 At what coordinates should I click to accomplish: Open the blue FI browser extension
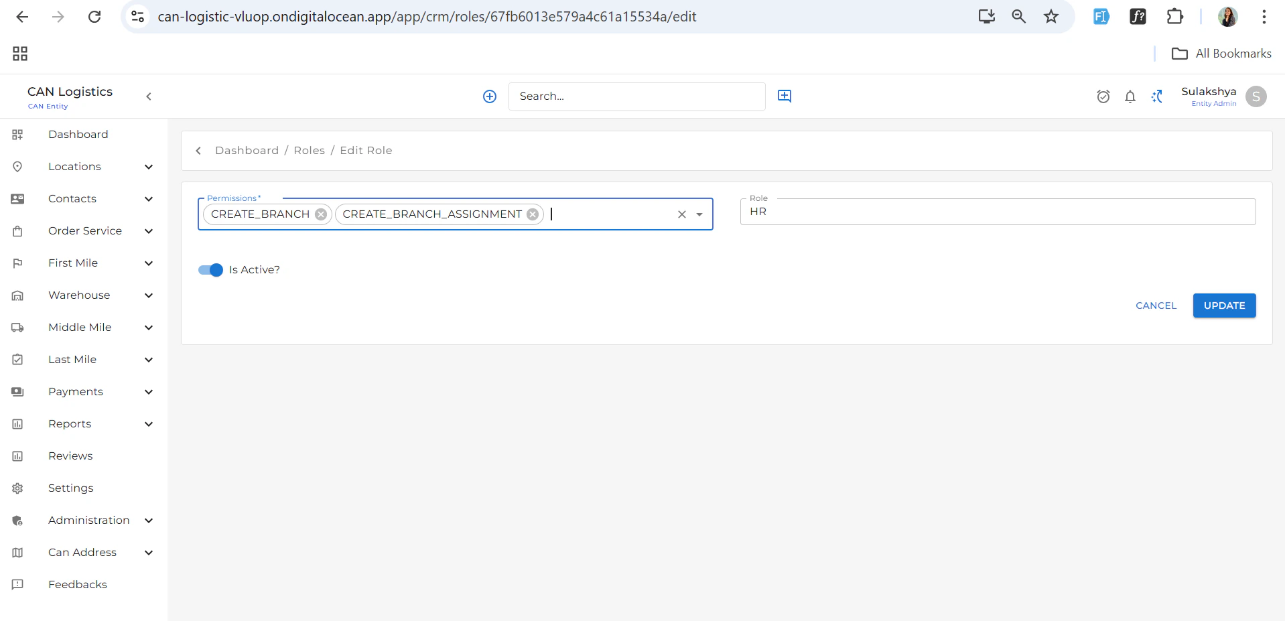[1101, 17]
